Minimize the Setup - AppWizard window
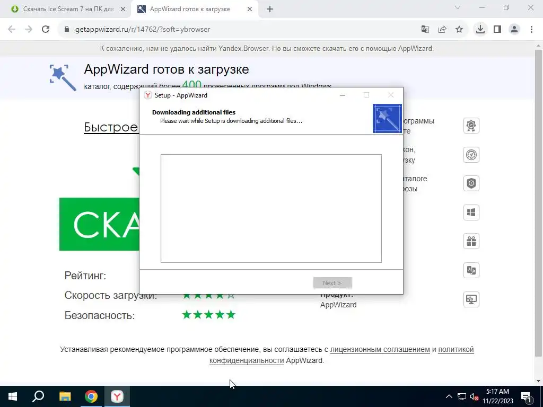Viewport: 543px width, 407px height. pos(343,95)
